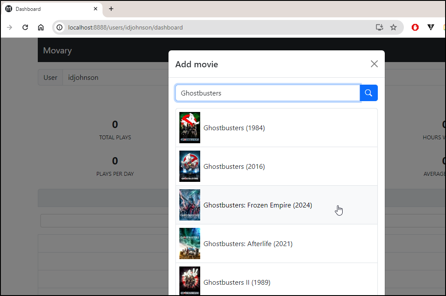This screenshot has width=446, height=296.
Task: Pick Ghostbusters II (1989) result
Action: point(277,279)
